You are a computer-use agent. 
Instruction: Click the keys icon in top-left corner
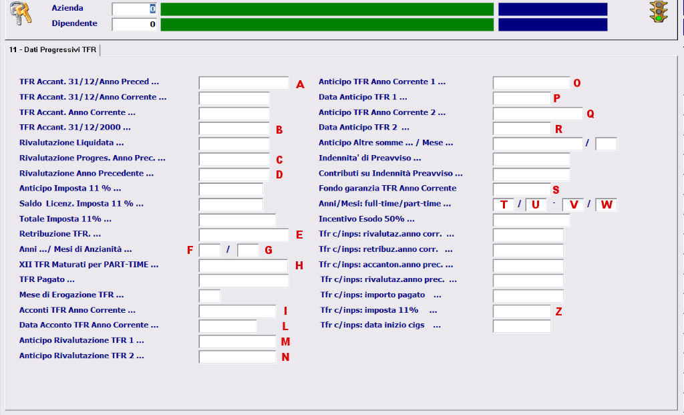coord(21,15)
